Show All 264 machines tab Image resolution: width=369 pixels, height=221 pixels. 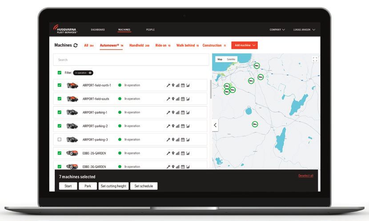tap(89, 46)
